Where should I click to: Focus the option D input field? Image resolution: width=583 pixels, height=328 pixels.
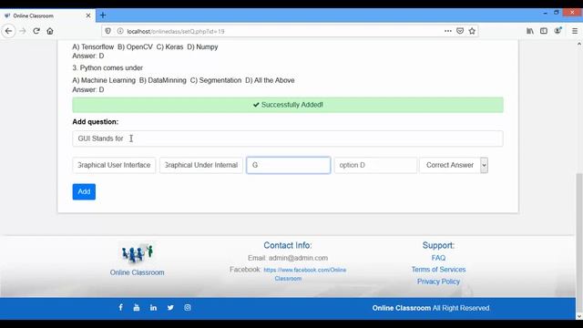point(375,165)
